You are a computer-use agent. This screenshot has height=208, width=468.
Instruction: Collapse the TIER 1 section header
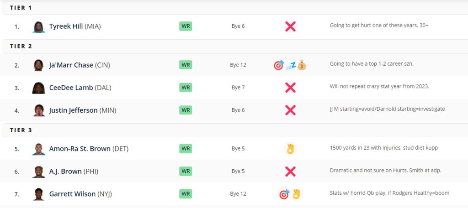[235, 8]
